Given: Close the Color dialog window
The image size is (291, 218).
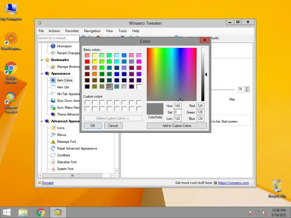Looking at the screenshot, I should (x=205, y=40).
